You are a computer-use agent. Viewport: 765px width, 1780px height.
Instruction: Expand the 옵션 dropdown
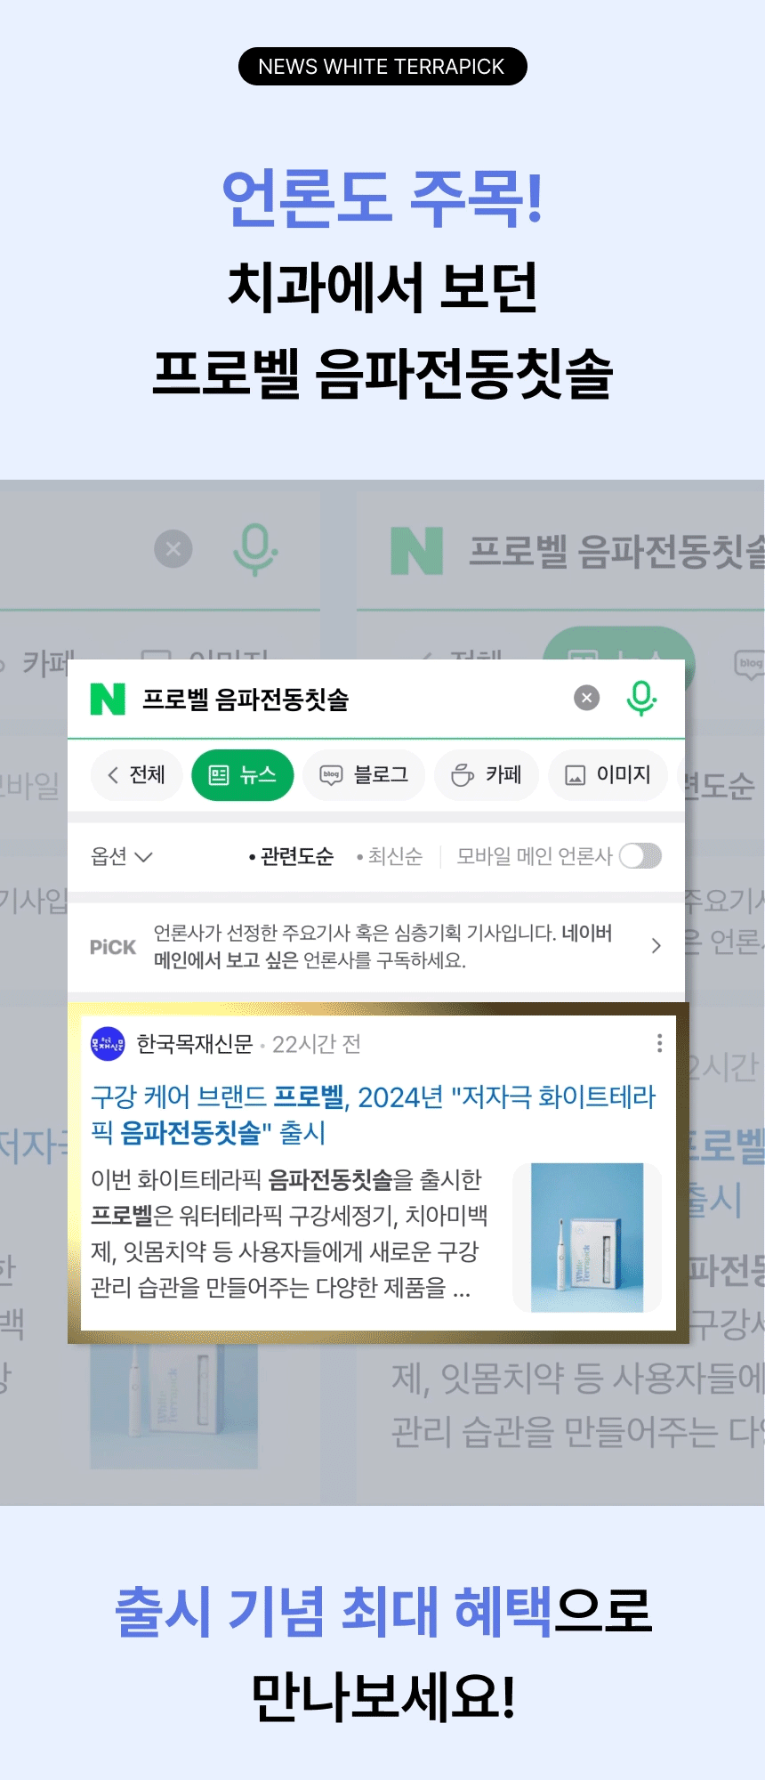point(122,856)
